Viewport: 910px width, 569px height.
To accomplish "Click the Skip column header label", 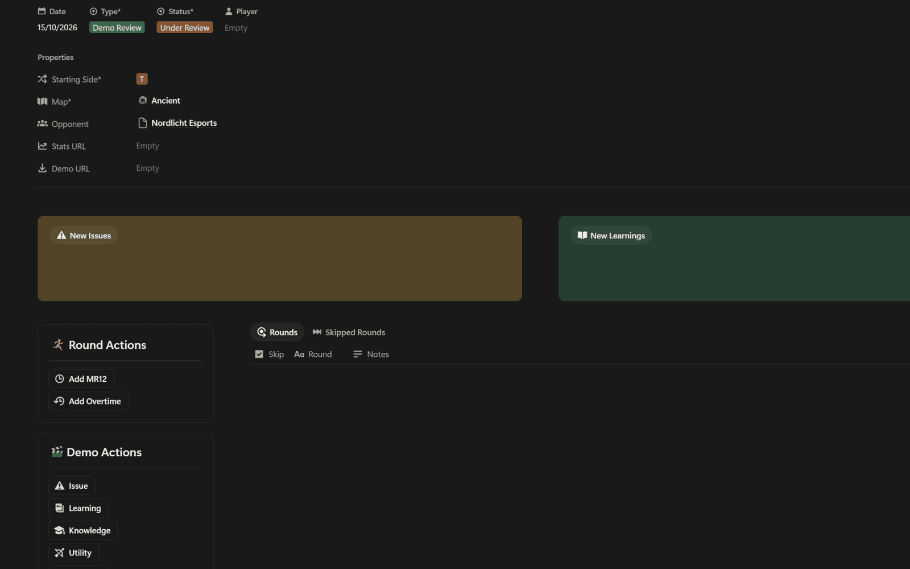I will pos(276,354).
